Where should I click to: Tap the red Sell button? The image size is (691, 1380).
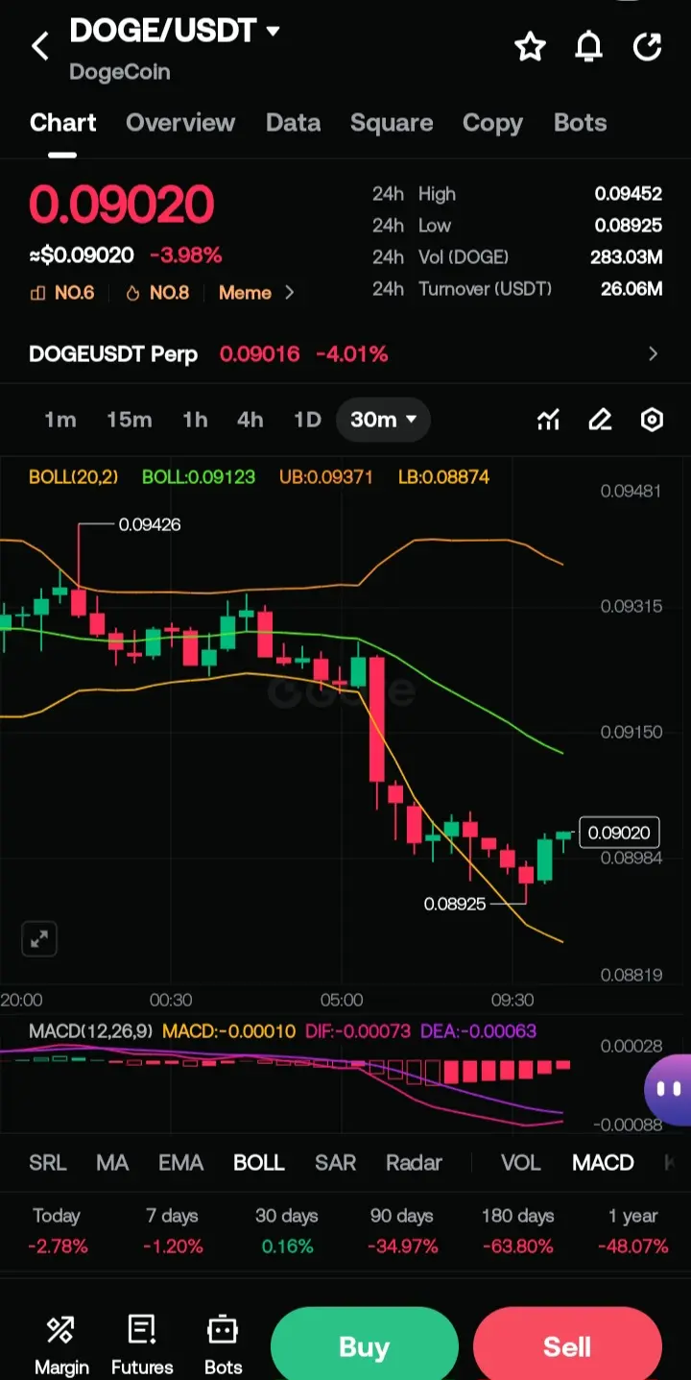click(x=567, y=1346)
